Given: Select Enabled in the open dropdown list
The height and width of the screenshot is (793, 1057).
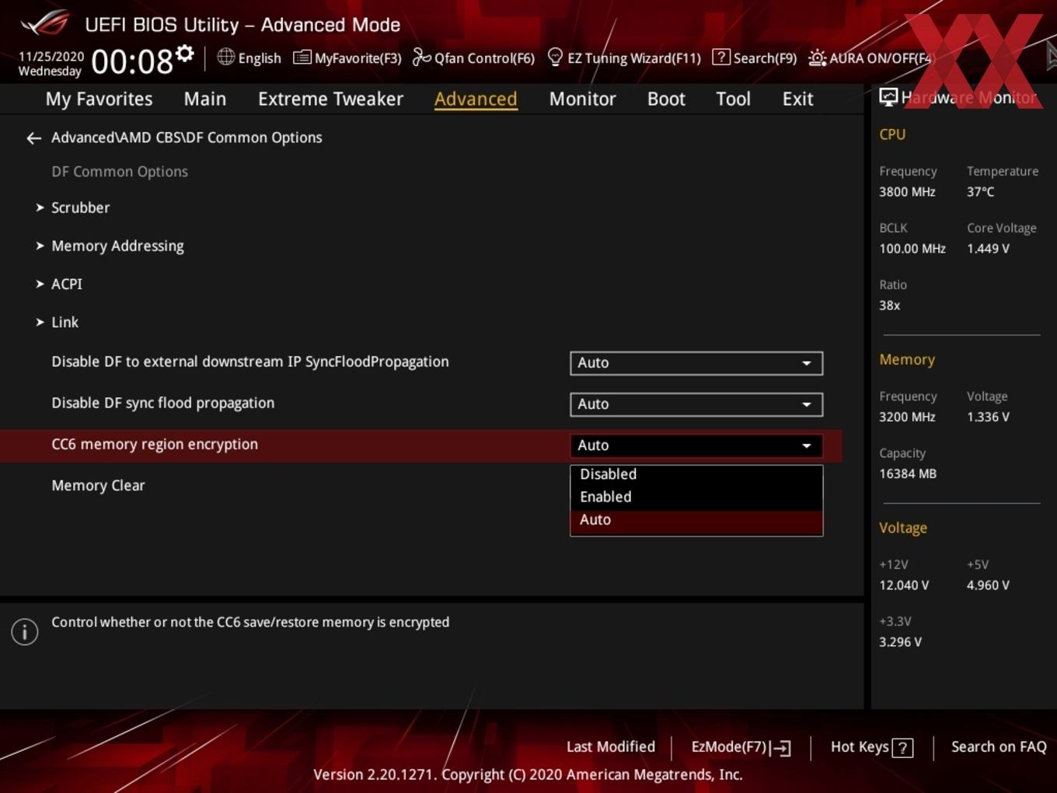Looking at the screenshot, I should [x=696, y=497].
